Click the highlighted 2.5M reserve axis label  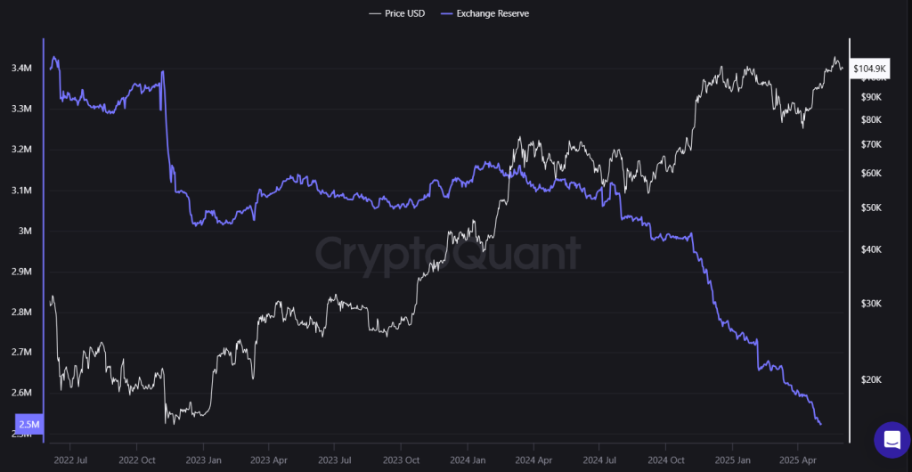click(28, 425)
